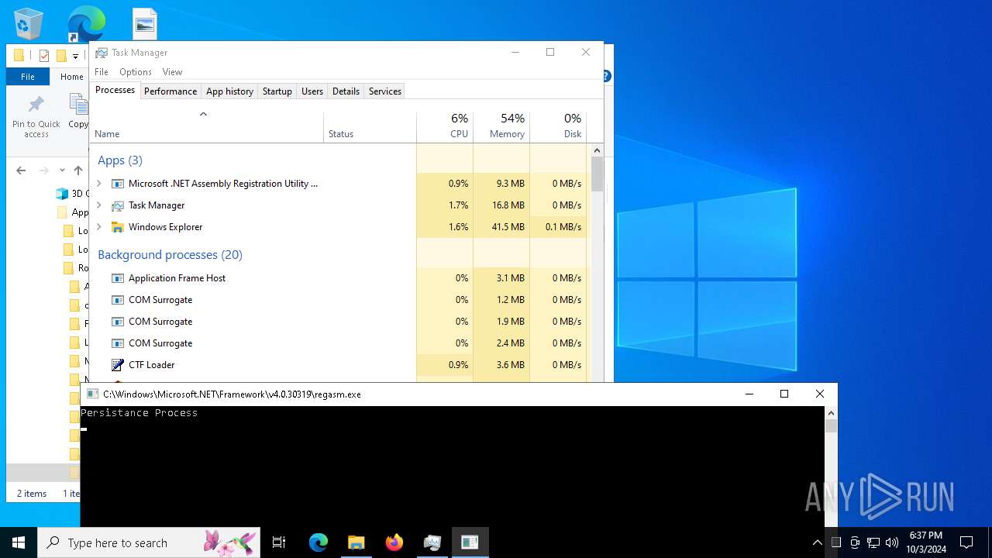
Task: Switch to the Services tab
Action: (x=385, y=91)
